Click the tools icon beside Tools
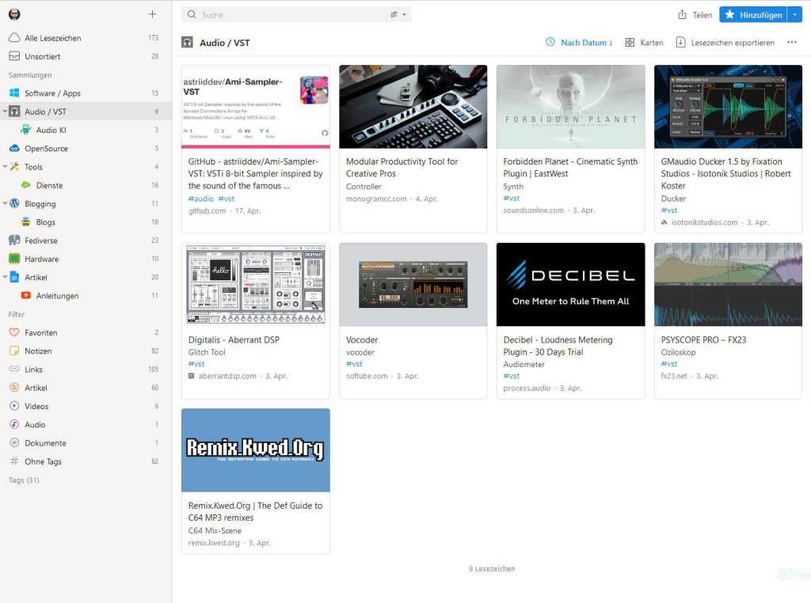This screenshot has height=603, width=811. (x=14, y=166)
